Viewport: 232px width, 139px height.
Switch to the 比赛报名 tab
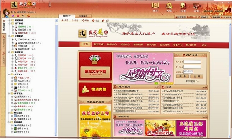click(x=83, y=16)
